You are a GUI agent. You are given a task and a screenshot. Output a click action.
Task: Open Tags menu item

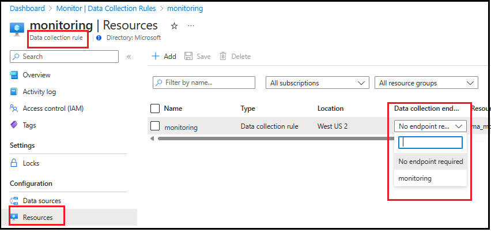click(29, 125)
